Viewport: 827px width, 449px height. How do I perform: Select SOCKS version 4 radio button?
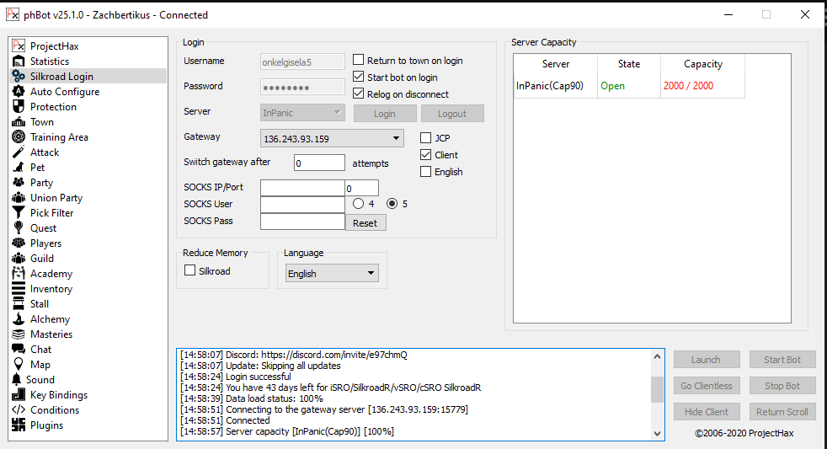pyautogui.click(x=359, y=204)
